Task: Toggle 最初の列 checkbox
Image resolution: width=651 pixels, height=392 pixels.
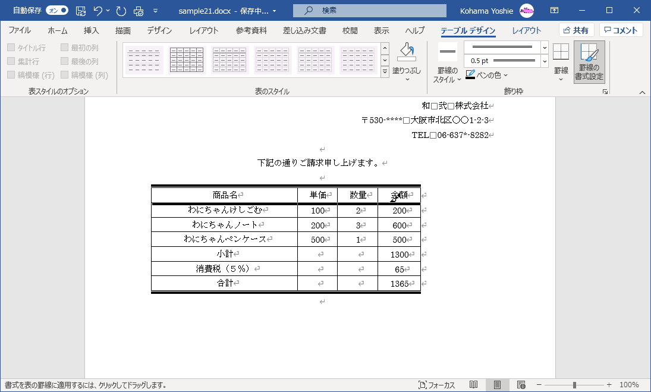Action: tap(64, 48)
